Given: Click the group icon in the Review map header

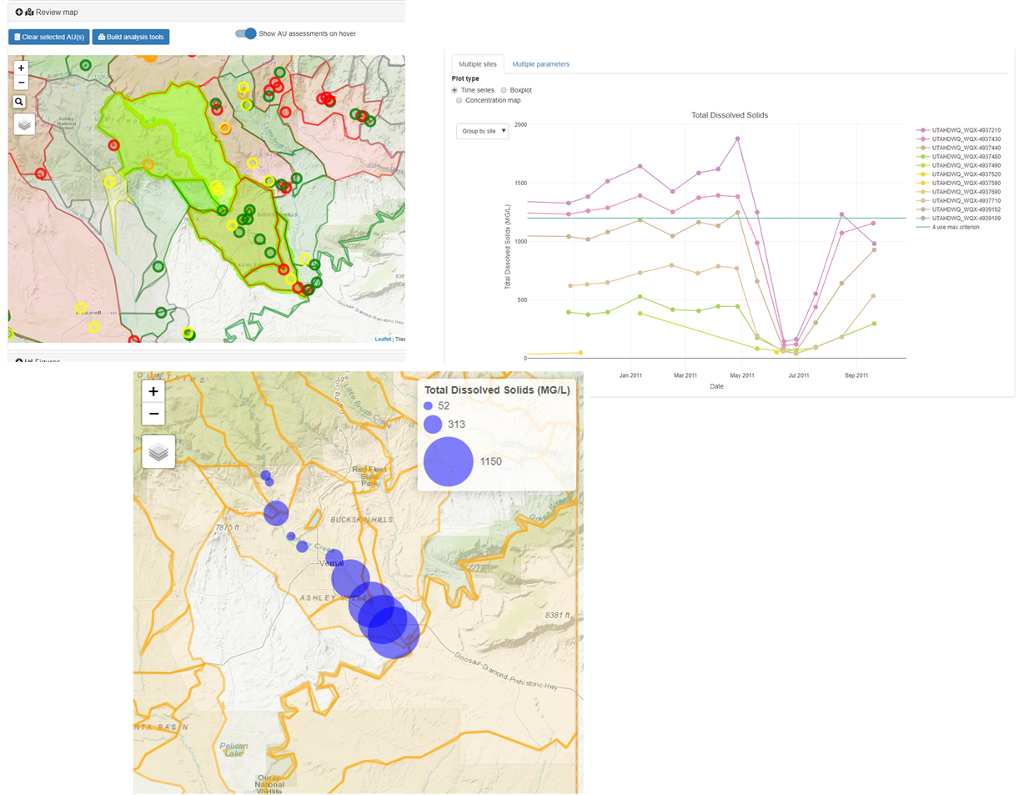Looking at the screenshot, I should coord(29,12).
